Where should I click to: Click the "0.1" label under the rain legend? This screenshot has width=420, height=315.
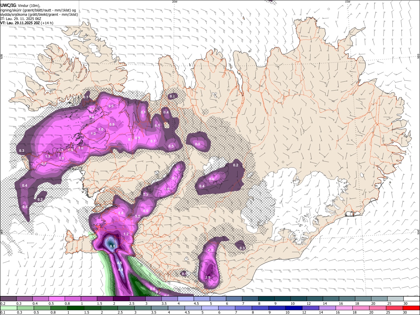3,312
